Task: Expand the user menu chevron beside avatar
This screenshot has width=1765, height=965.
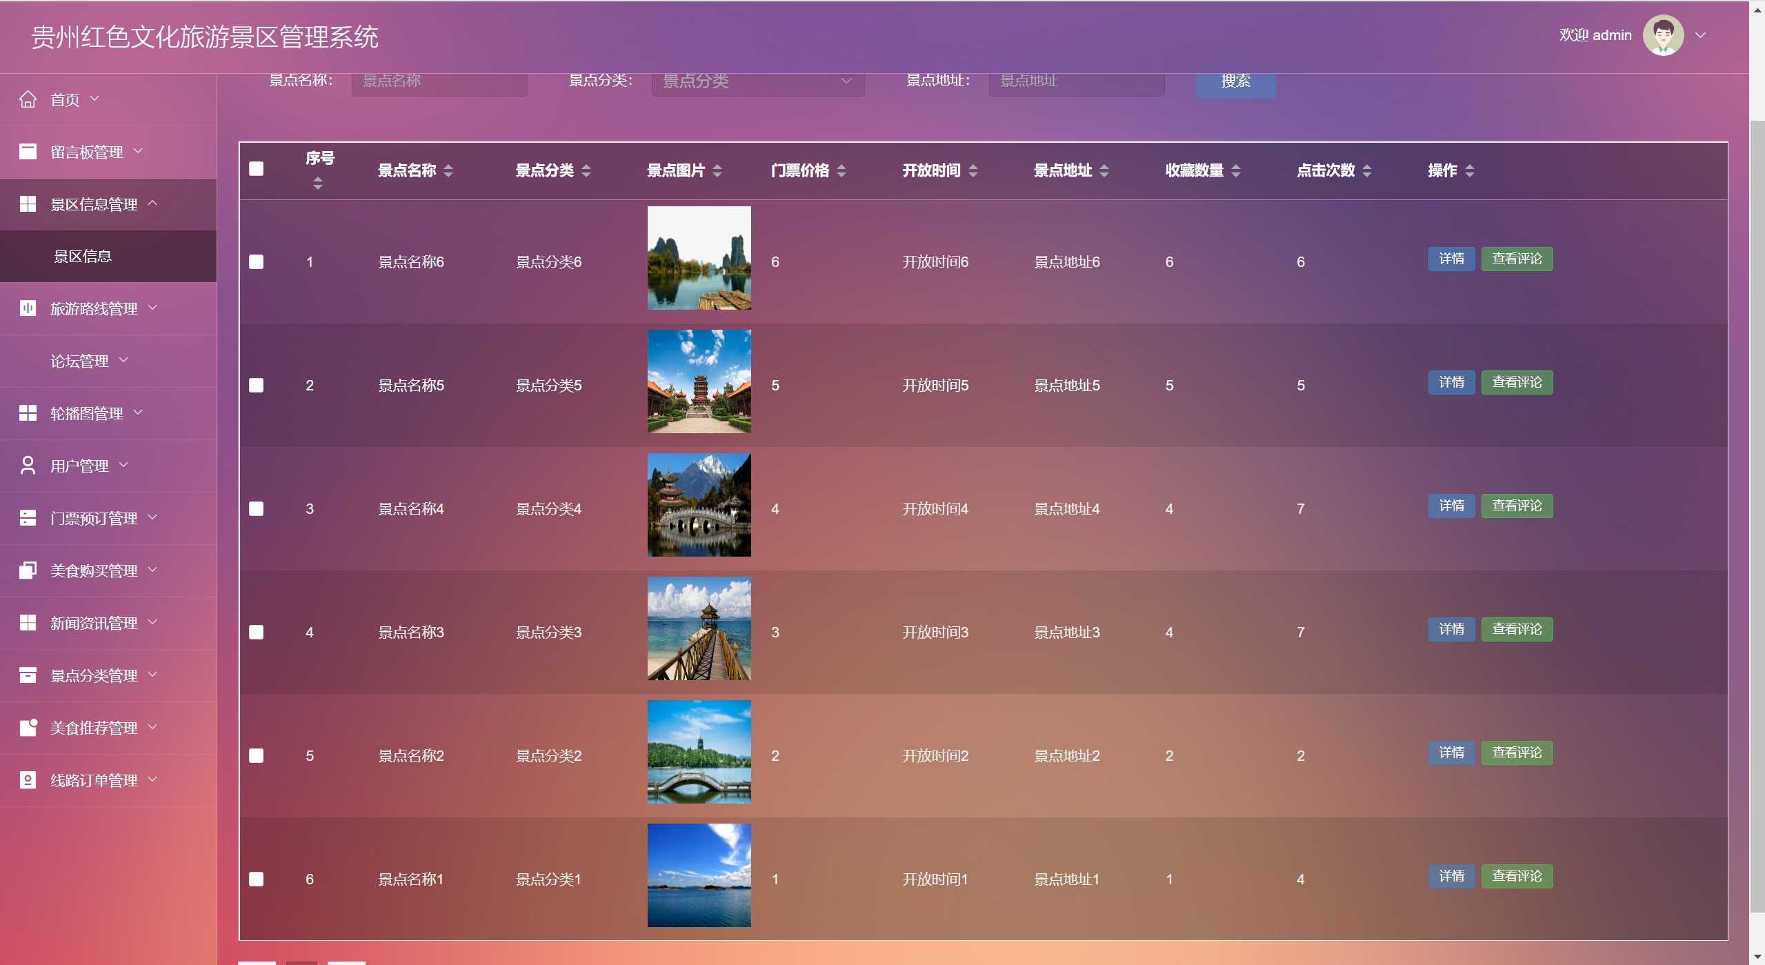Action: click(x=1701, y=35)
